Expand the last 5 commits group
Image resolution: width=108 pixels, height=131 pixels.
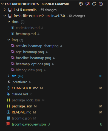[x=5, y=10]
